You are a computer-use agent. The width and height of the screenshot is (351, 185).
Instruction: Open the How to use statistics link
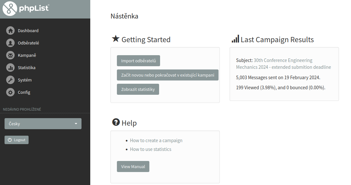tap(151, 149)
